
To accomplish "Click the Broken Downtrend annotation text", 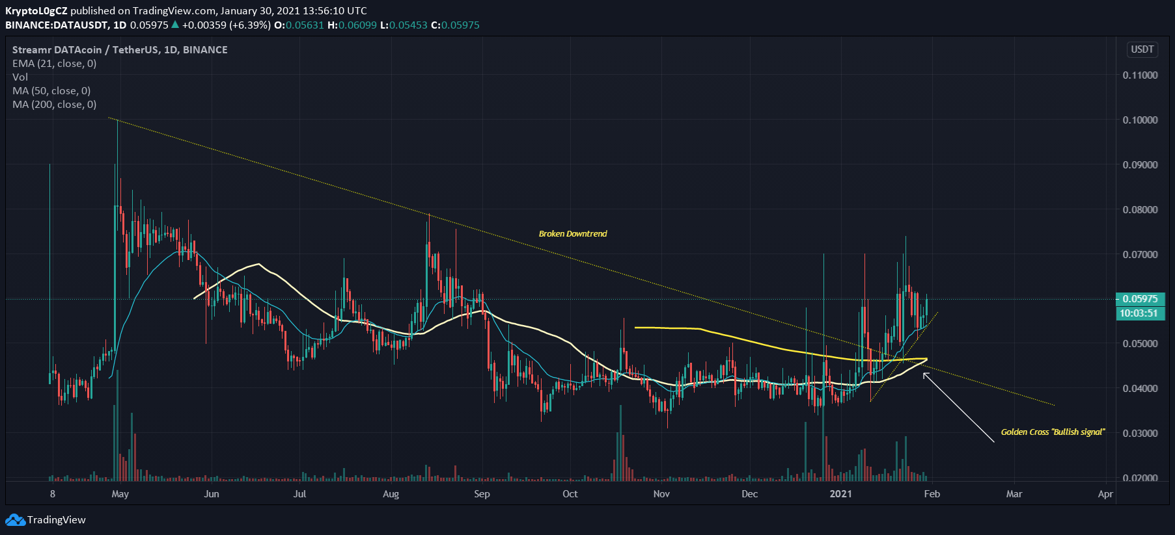I will (573, 234).
